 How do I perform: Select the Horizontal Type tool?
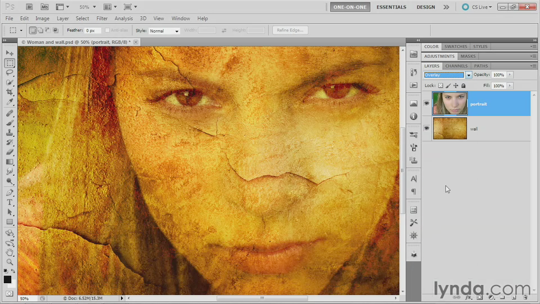click(x=10, y=202)
